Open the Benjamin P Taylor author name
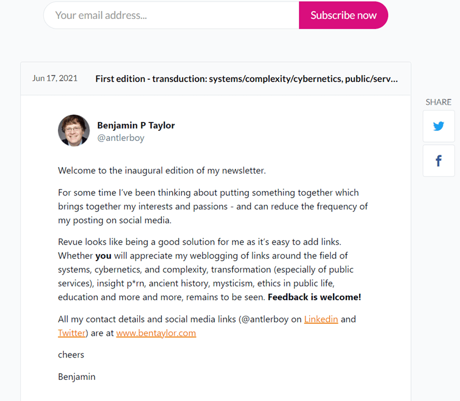This screenshot has height=401, width=460. (136, 125)
